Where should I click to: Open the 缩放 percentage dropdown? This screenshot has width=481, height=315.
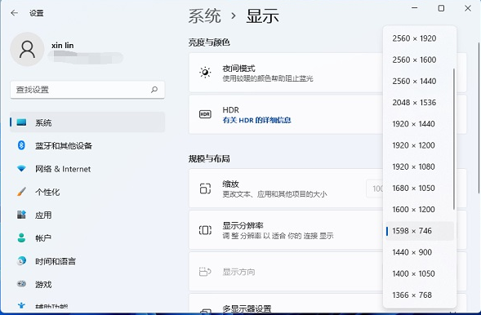point(375,189)
